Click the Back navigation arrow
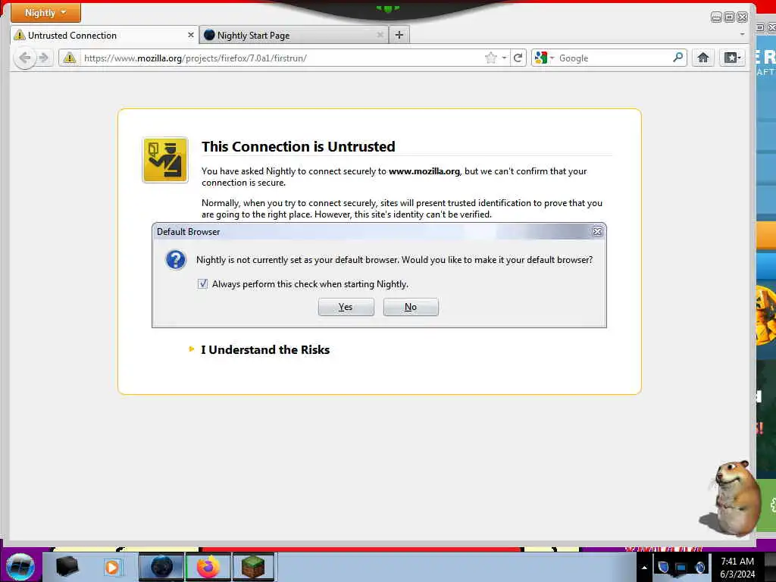Viewport: 776px width, 582px height. pos(24,58)
